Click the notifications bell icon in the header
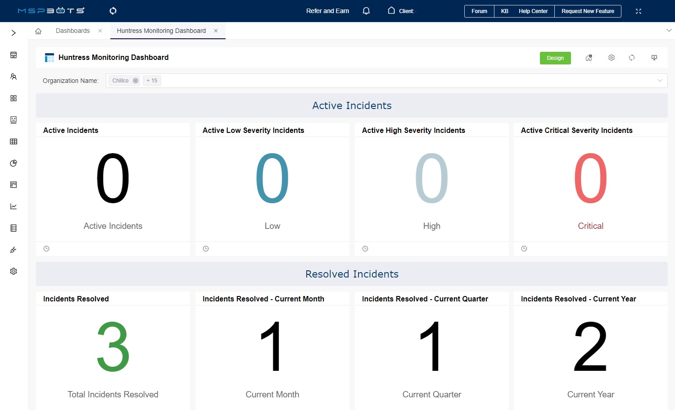The image size is (675, 410). pyautogui.click(x=366, y=10)
